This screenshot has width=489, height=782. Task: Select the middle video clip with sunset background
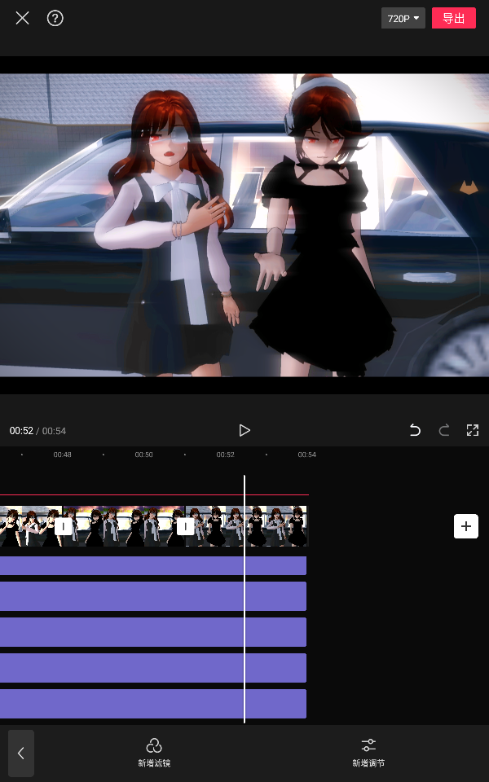click(124, 526)
